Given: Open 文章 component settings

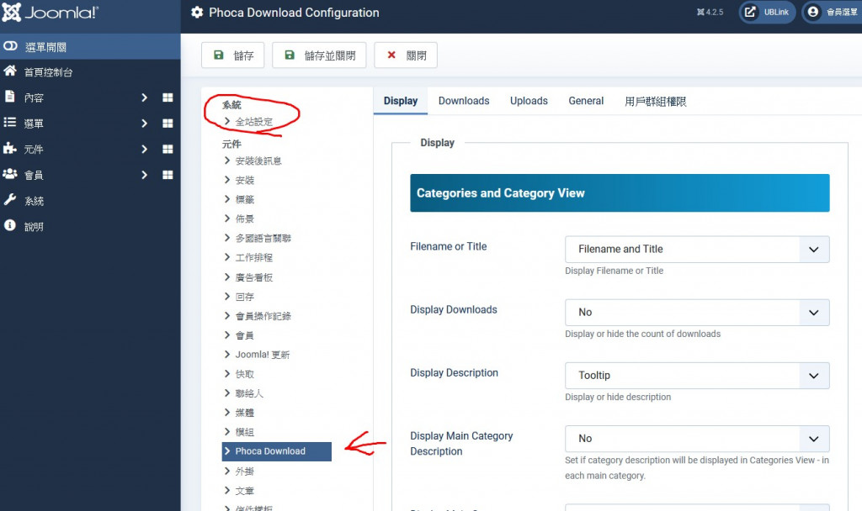Looking at the screenshot, I should point(244,490).
